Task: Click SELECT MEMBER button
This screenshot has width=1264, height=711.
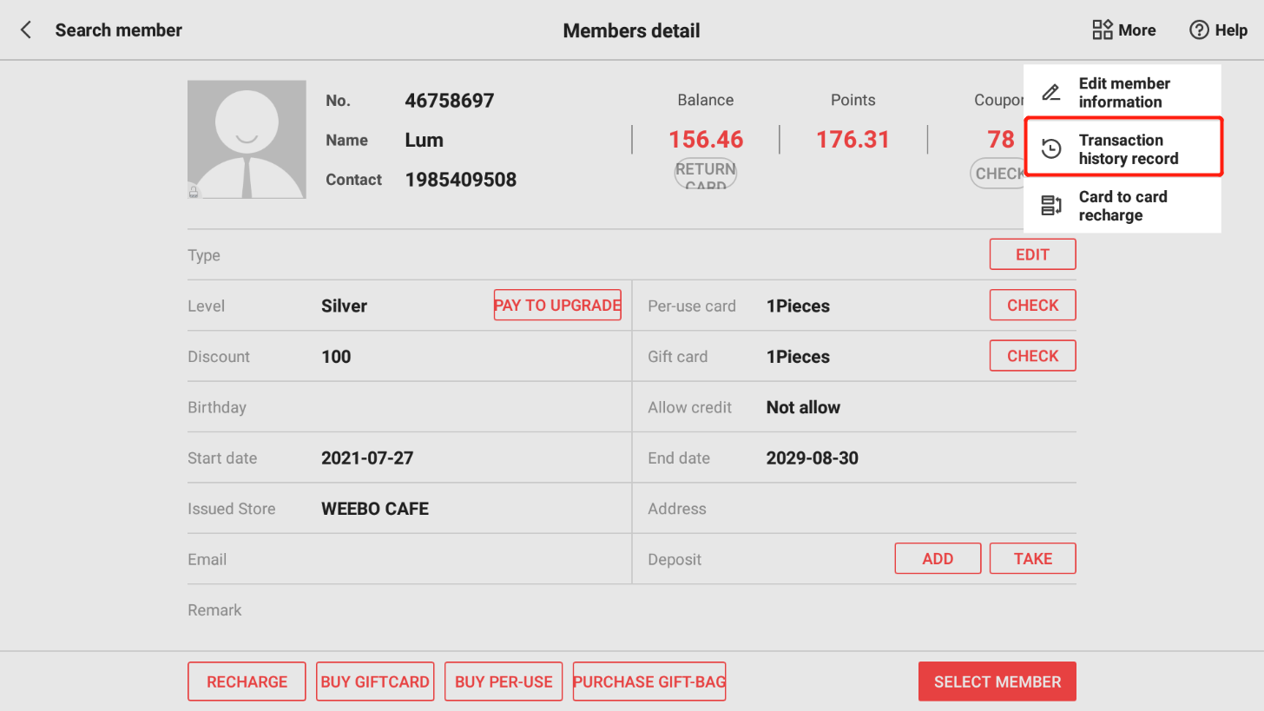Action: tap(997, 681)
